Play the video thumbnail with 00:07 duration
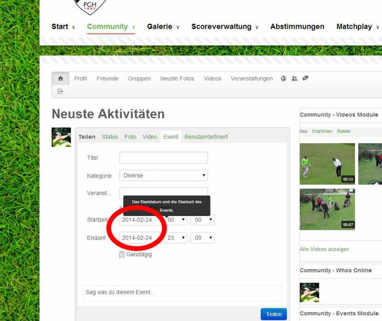The height and width of the screenshot is (321, 382). pyautogui.click(x=327, y=209)
